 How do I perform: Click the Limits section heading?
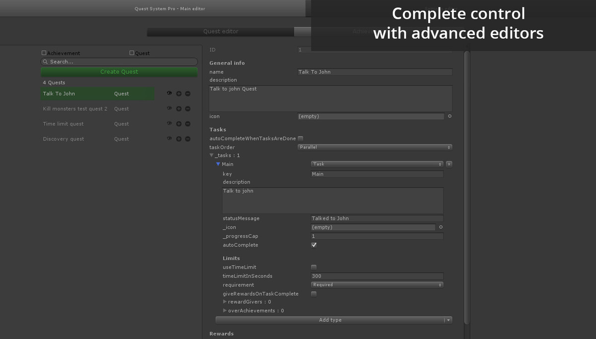pyautogui.click(x=231, y=258)
